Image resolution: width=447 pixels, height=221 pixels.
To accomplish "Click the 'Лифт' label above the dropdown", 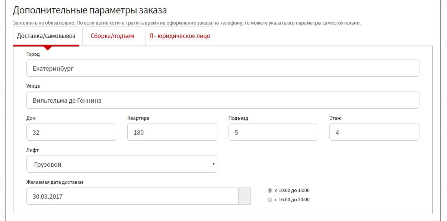I will coord(32,150).
